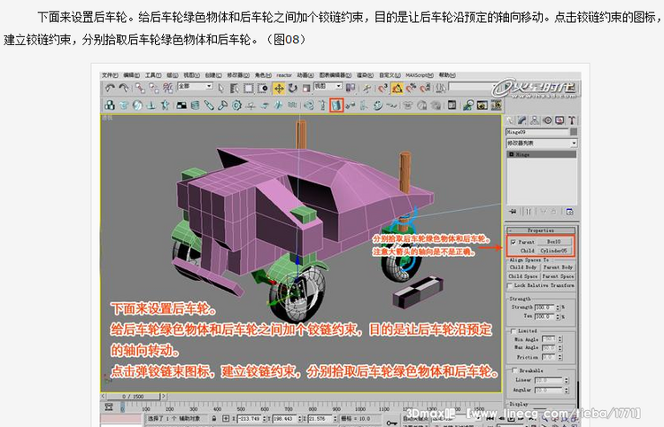Activate the Select and Rotate tool
This screenshot has width=664, height=427.
click(x=293, y=88)
